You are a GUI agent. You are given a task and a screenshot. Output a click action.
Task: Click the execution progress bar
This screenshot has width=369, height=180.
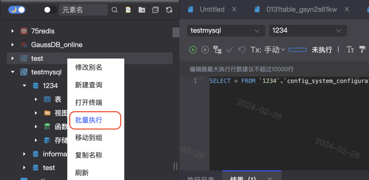click(298, 50)
